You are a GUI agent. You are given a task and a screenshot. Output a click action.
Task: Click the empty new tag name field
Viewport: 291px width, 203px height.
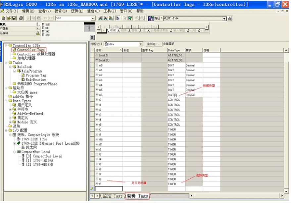pos(109,189)
